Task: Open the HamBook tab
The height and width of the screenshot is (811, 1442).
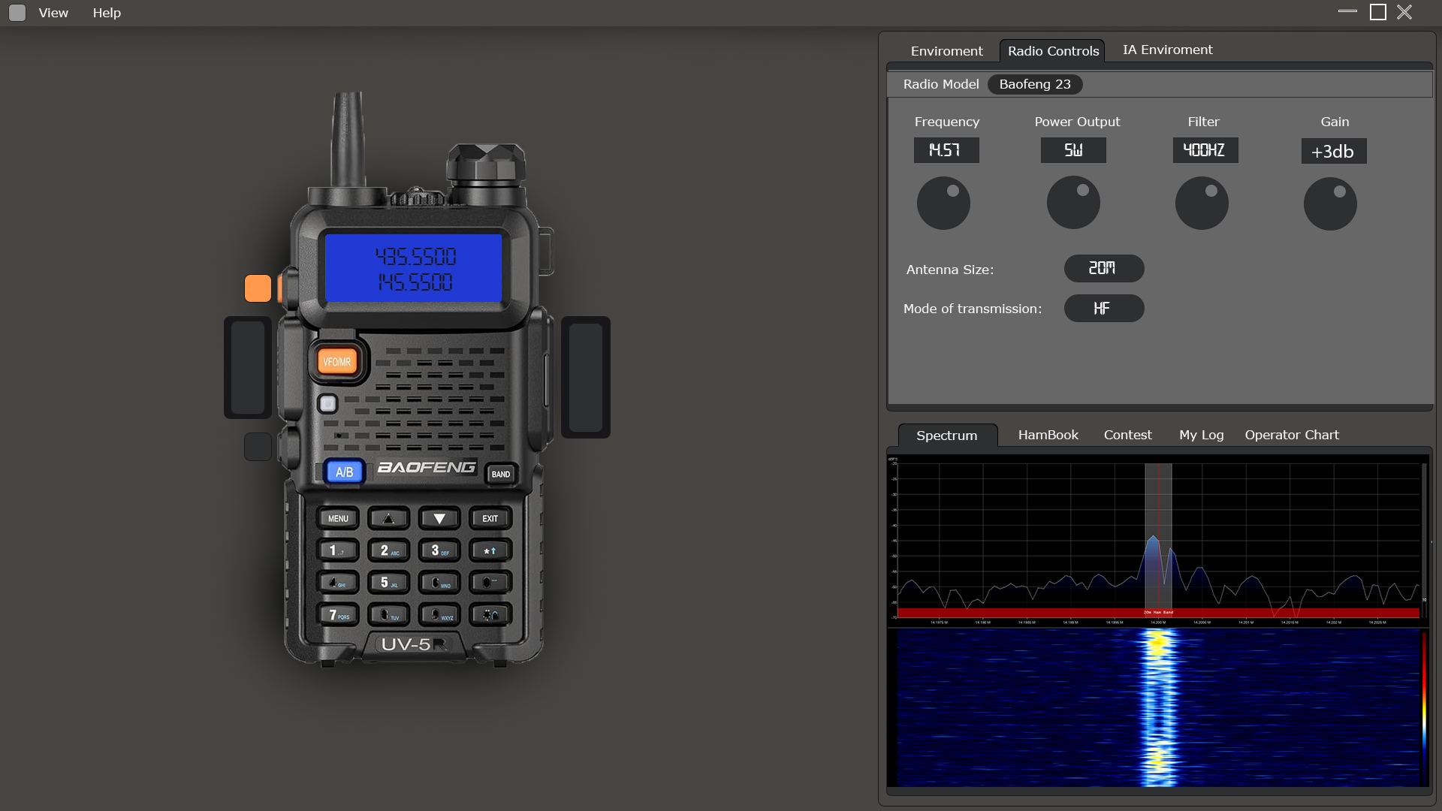Action: click(1048, 435)
